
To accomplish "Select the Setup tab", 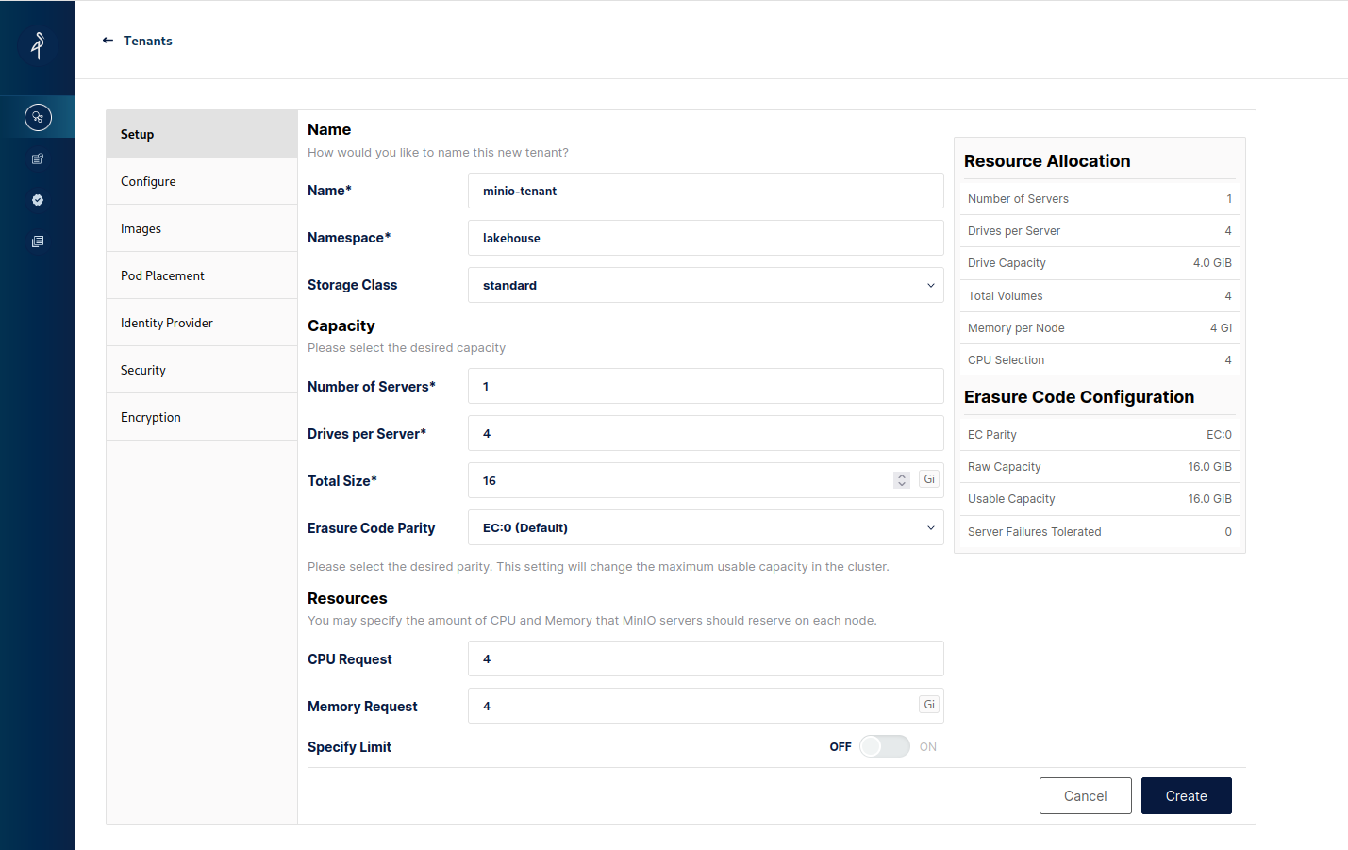I will 202,134.
